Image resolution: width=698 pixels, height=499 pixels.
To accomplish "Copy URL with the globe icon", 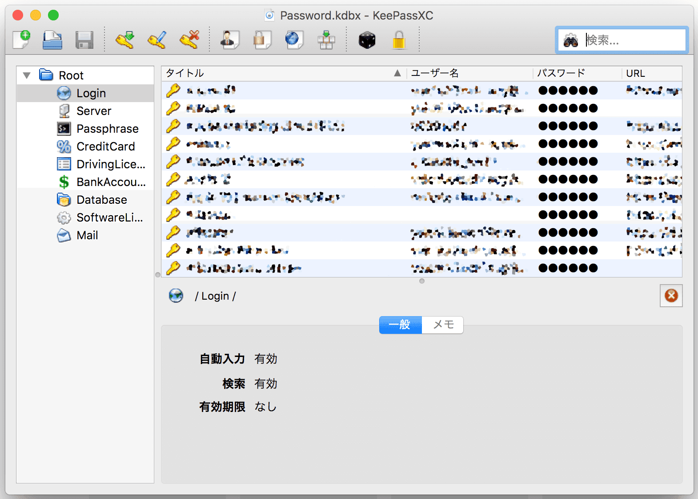I will 294,40.
